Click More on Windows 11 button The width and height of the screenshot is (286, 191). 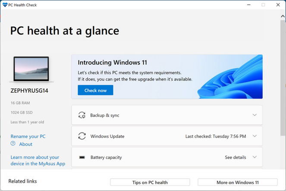click(x=238, y=182)
